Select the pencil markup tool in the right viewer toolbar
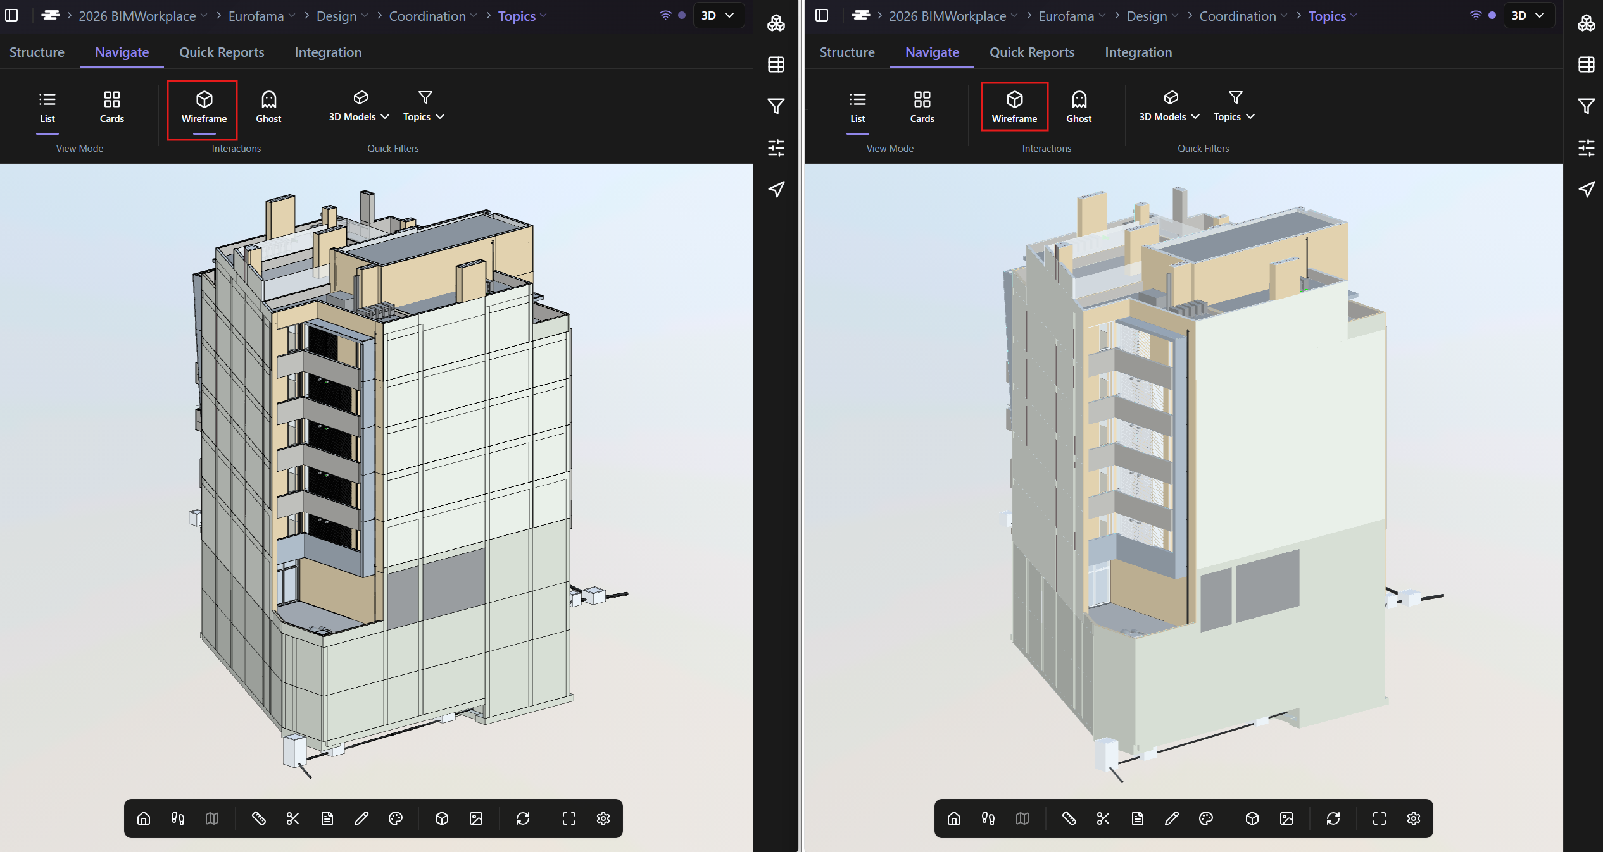The height and width of the screenshot is (852, 1603). 1172,818
